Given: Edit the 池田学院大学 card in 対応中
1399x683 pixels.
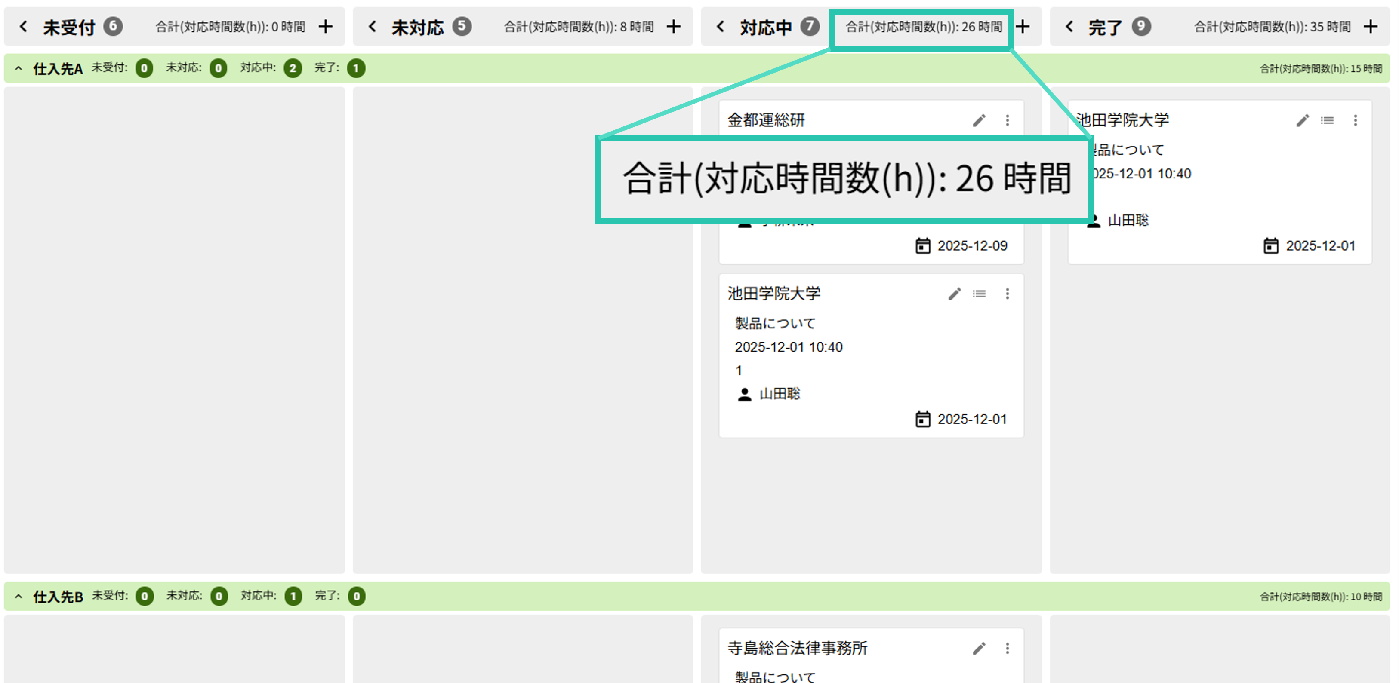Looking at the screenshot, I should pos(954,294).
